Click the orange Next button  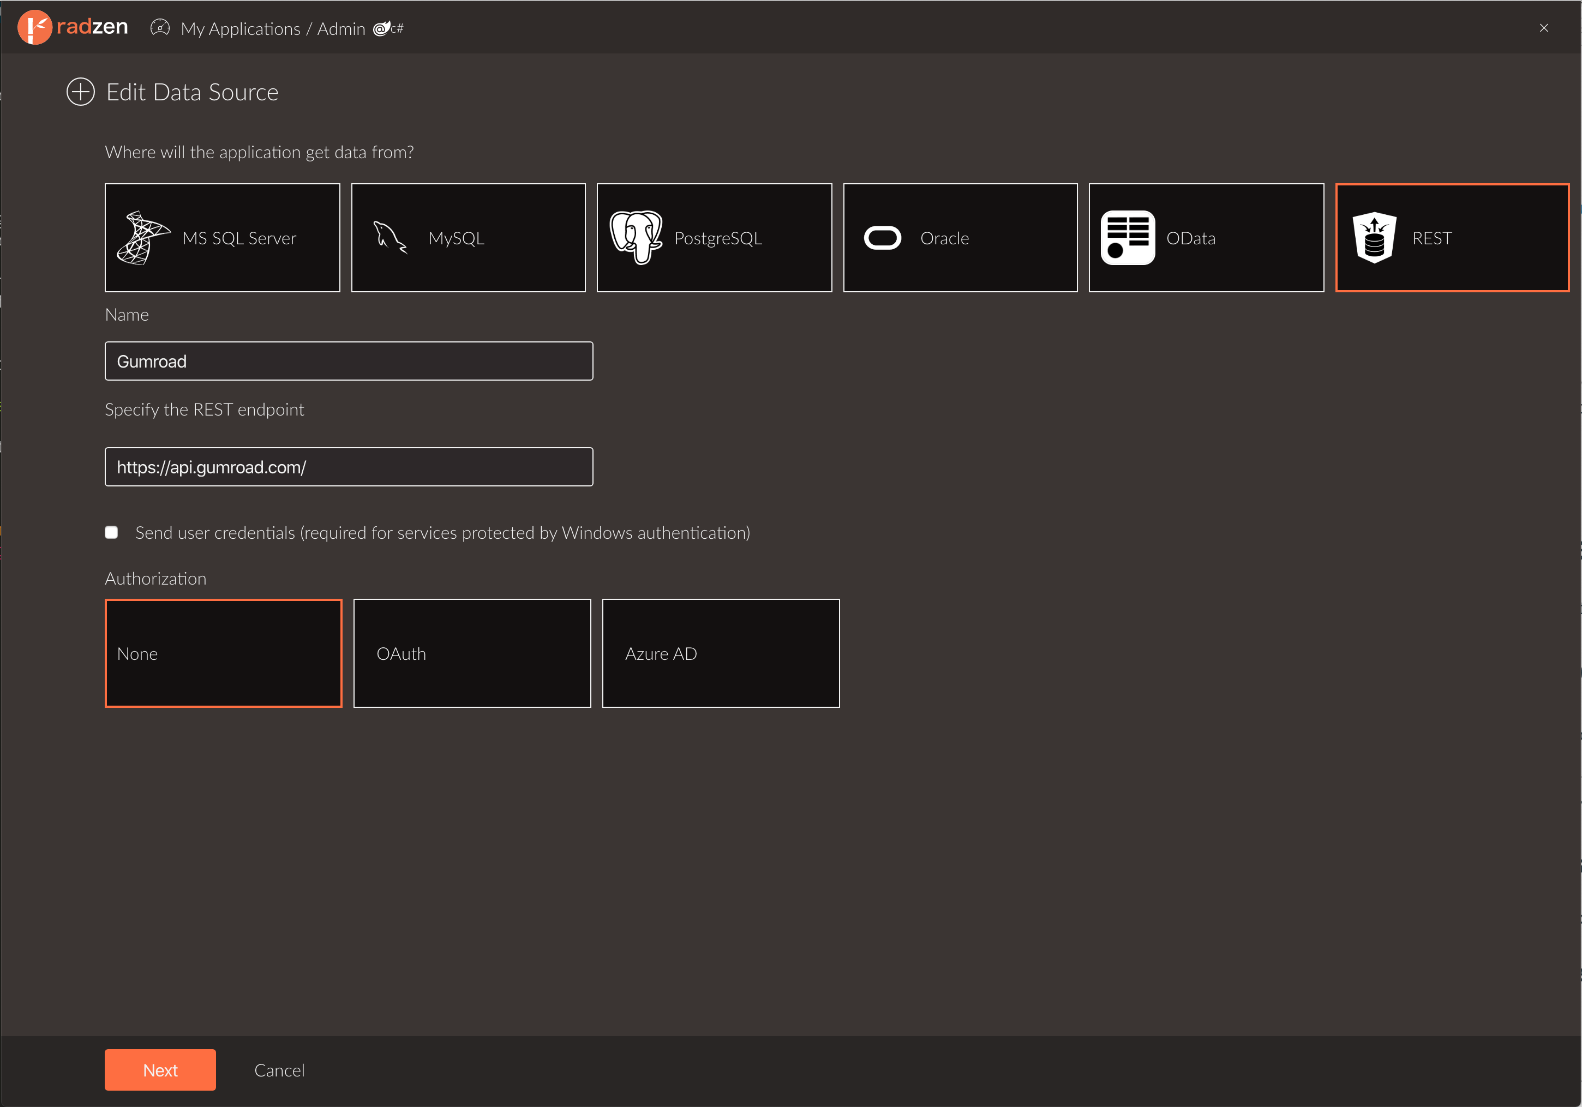(x=160, y=1070)
